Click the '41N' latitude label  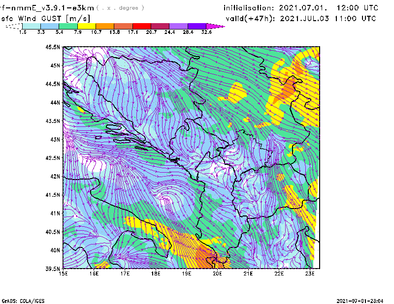pyautogui.click(x=55, y=213)
